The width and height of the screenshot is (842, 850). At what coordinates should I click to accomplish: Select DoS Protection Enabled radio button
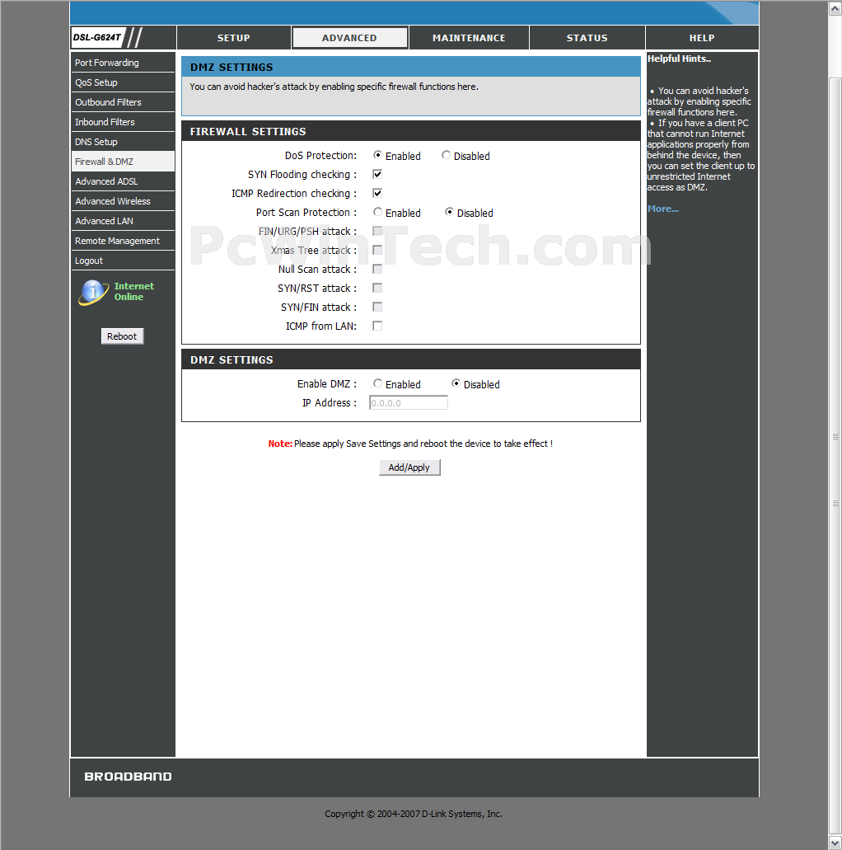click(x=377, y=155)
